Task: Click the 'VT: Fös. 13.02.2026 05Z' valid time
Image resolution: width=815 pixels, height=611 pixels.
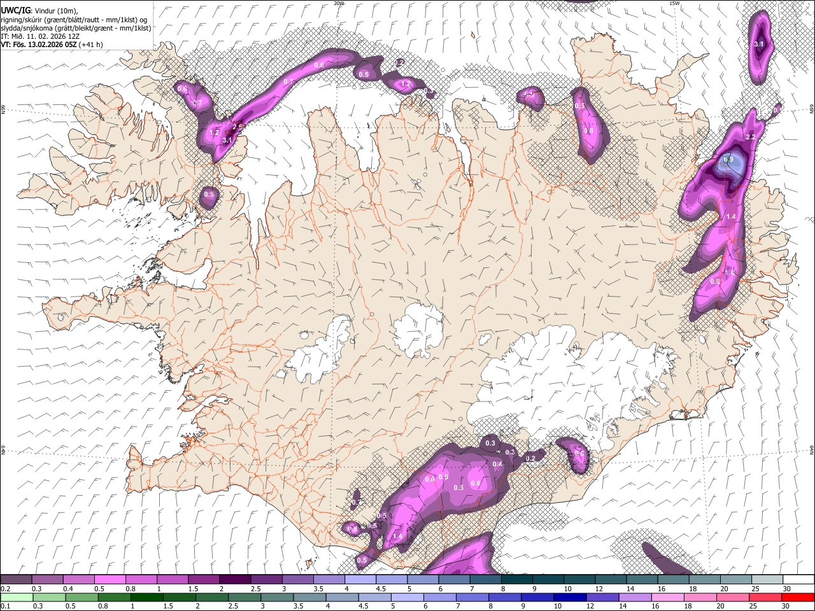Action: point(39,45)
